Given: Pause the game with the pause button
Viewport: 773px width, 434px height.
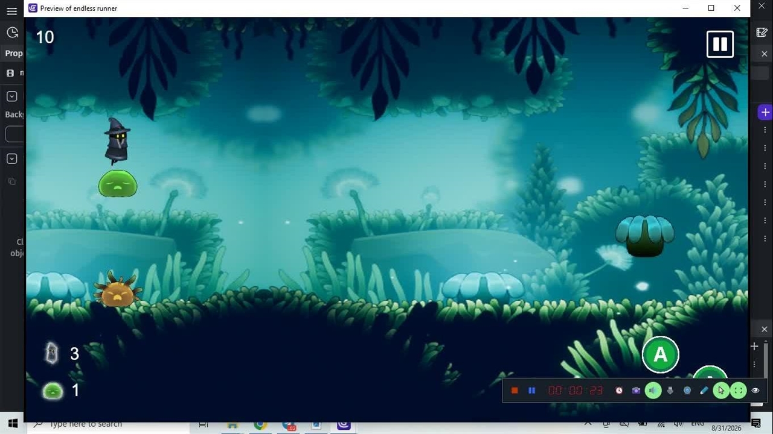Looking at the screenshot, I should point(720,44).
